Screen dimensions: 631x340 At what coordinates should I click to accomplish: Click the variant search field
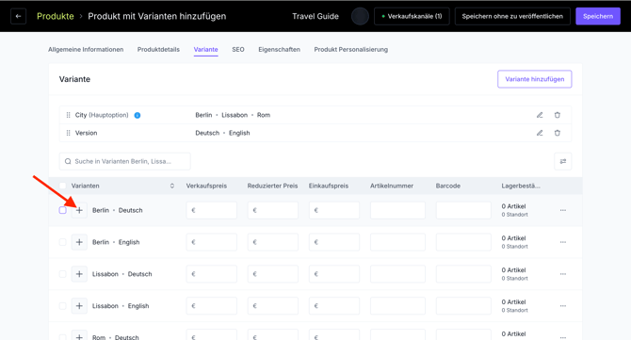pyautogui.click(x=124, y=161)
